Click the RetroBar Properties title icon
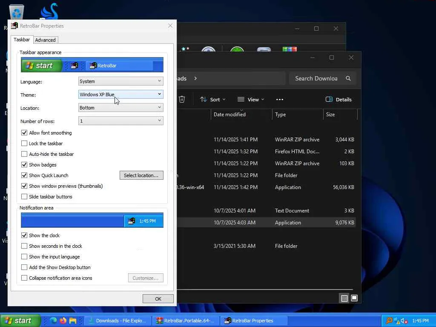436x327 pixels. point(14,26)
